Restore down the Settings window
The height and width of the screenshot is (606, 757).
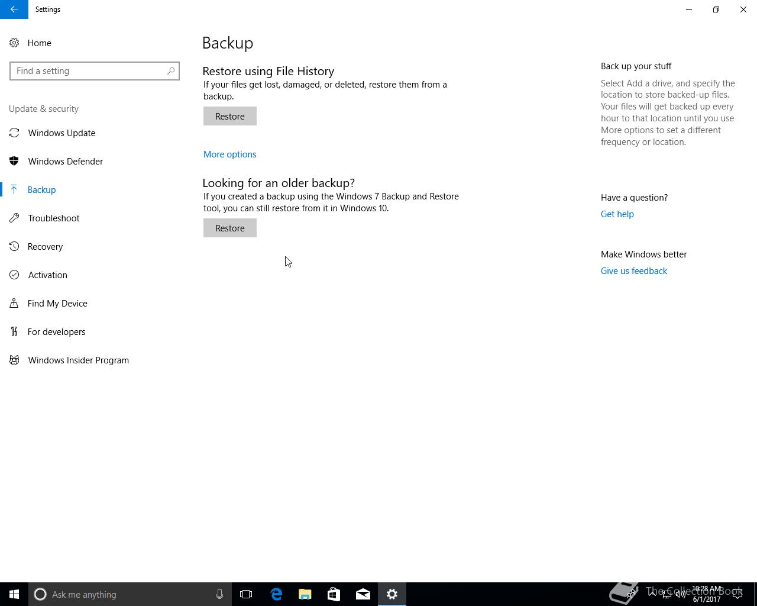coord(716,9)
